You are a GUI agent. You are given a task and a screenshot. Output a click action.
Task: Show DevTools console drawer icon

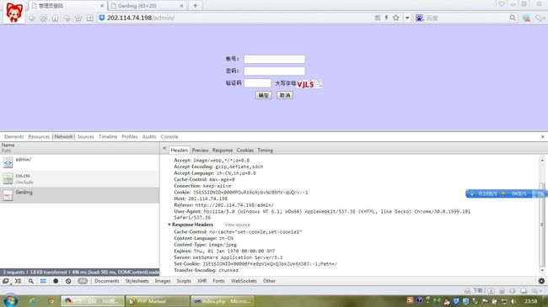click(19, 281)
